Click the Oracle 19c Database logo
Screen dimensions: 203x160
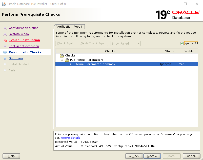click(x=177, y=15)
